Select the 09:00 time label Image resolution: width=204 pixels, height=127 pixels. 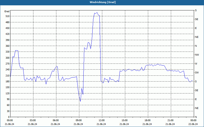pos(79,120)
